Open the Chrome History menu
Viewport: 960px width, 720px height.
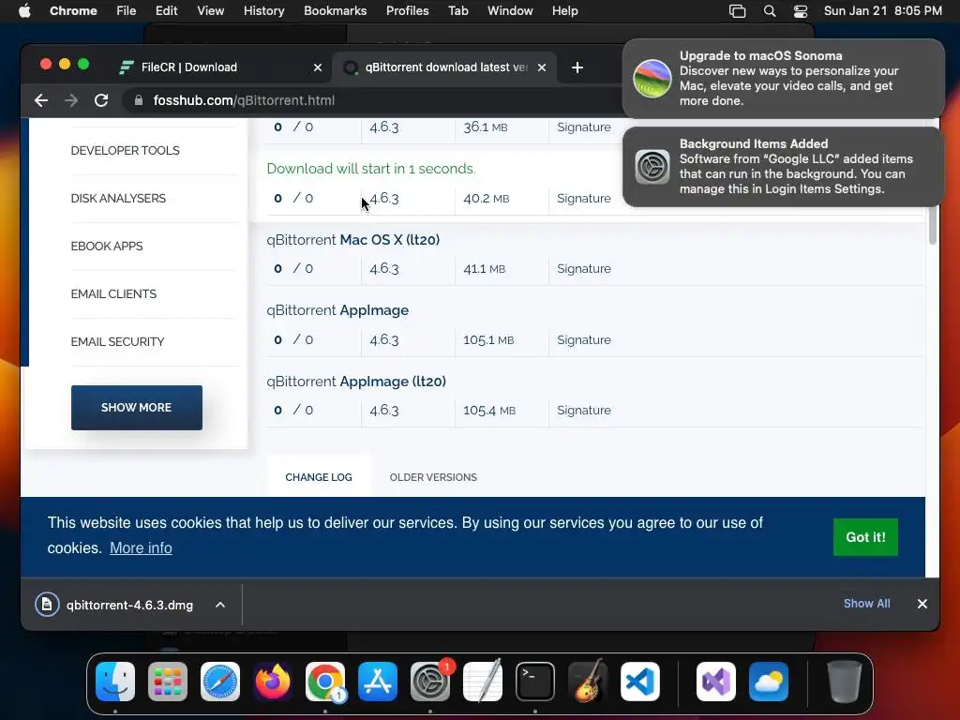[x=263, y=11]
